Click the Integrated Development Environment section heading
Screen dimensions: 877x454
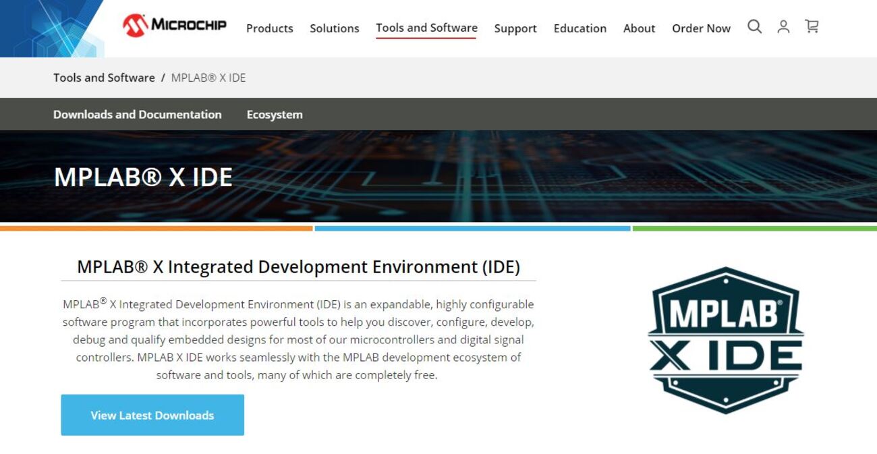[x=298, y=266]
